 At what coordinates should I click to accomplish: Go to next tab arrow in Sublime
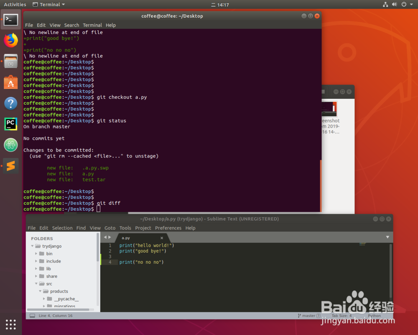tap(110, 237)
